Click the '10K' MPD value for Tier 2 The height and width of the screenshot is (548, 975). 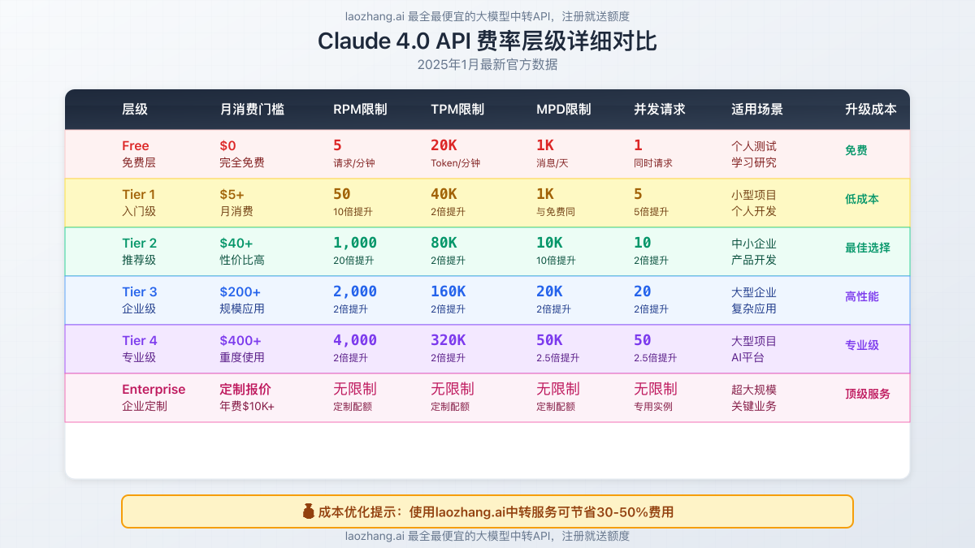549,243
